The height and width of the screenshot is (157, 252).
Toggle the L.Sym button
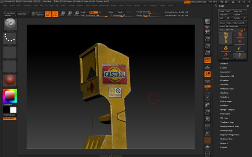coord(207,81)
